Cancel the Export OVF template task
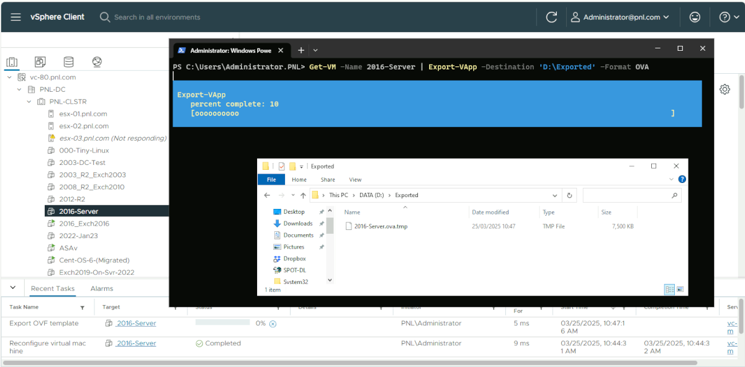This screenshot has width=745, height=367. (x=273, y=324)
